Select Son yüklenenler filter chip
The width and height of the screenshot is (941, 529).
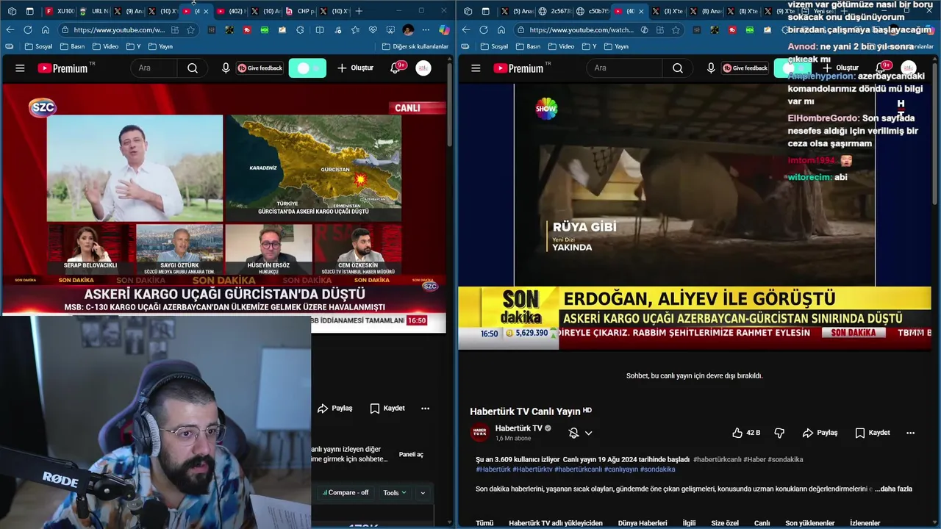coord(810,523)
